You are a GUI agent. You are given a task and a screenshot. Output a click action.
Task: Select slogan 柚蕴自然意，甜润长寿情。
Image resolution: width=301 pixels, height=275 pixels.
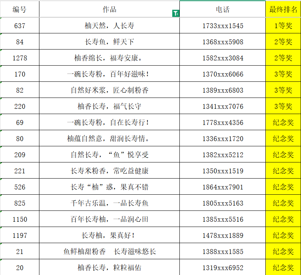110,138
